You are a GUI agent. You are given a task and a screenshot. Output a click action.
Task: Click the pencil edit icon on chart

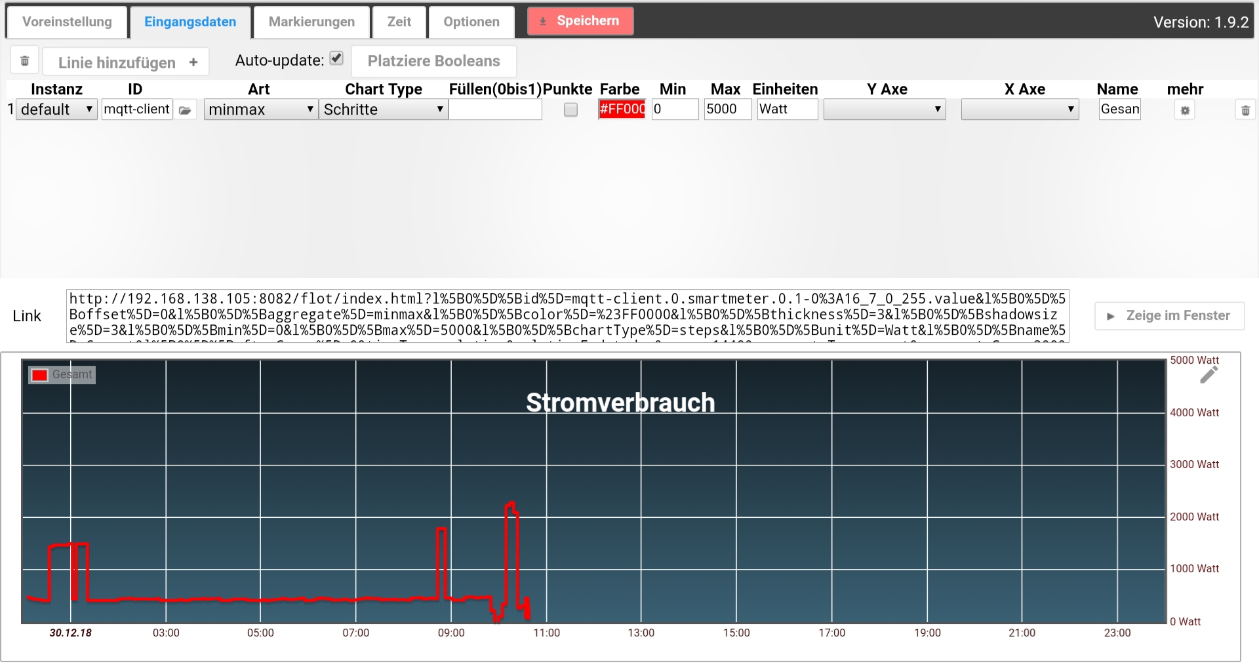coord(1209,374)
